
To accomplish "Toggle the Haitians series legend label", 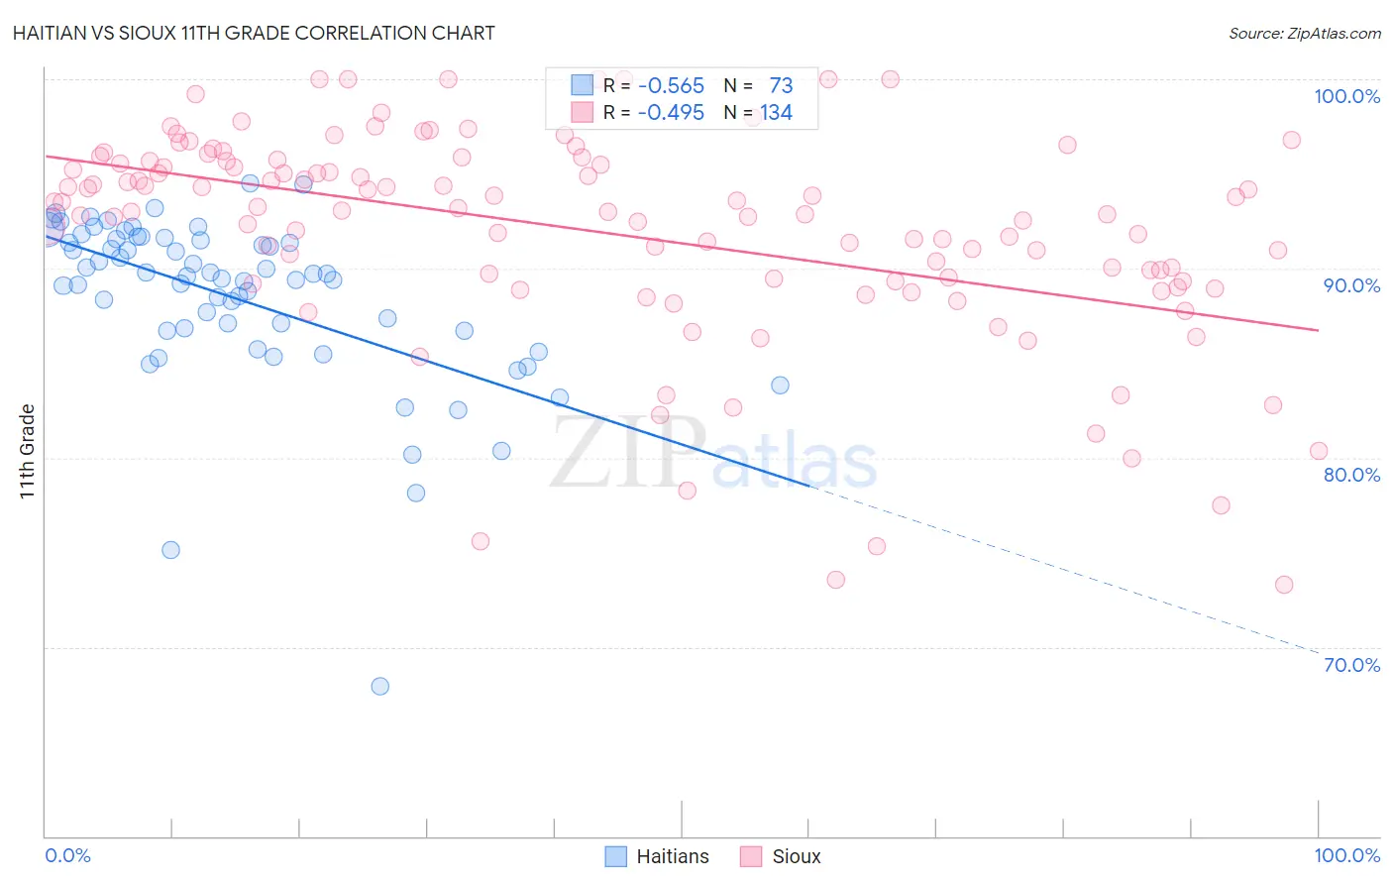I will tap(673, 856).
